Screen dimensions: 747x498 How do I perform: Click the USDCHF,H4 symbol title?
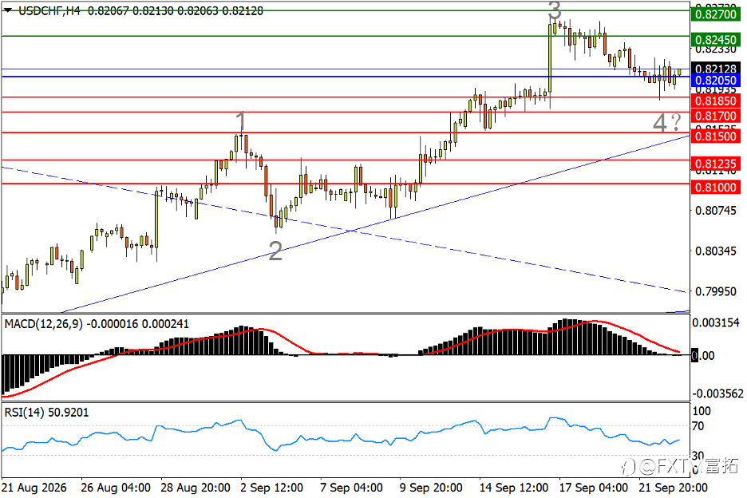[49, 10]
